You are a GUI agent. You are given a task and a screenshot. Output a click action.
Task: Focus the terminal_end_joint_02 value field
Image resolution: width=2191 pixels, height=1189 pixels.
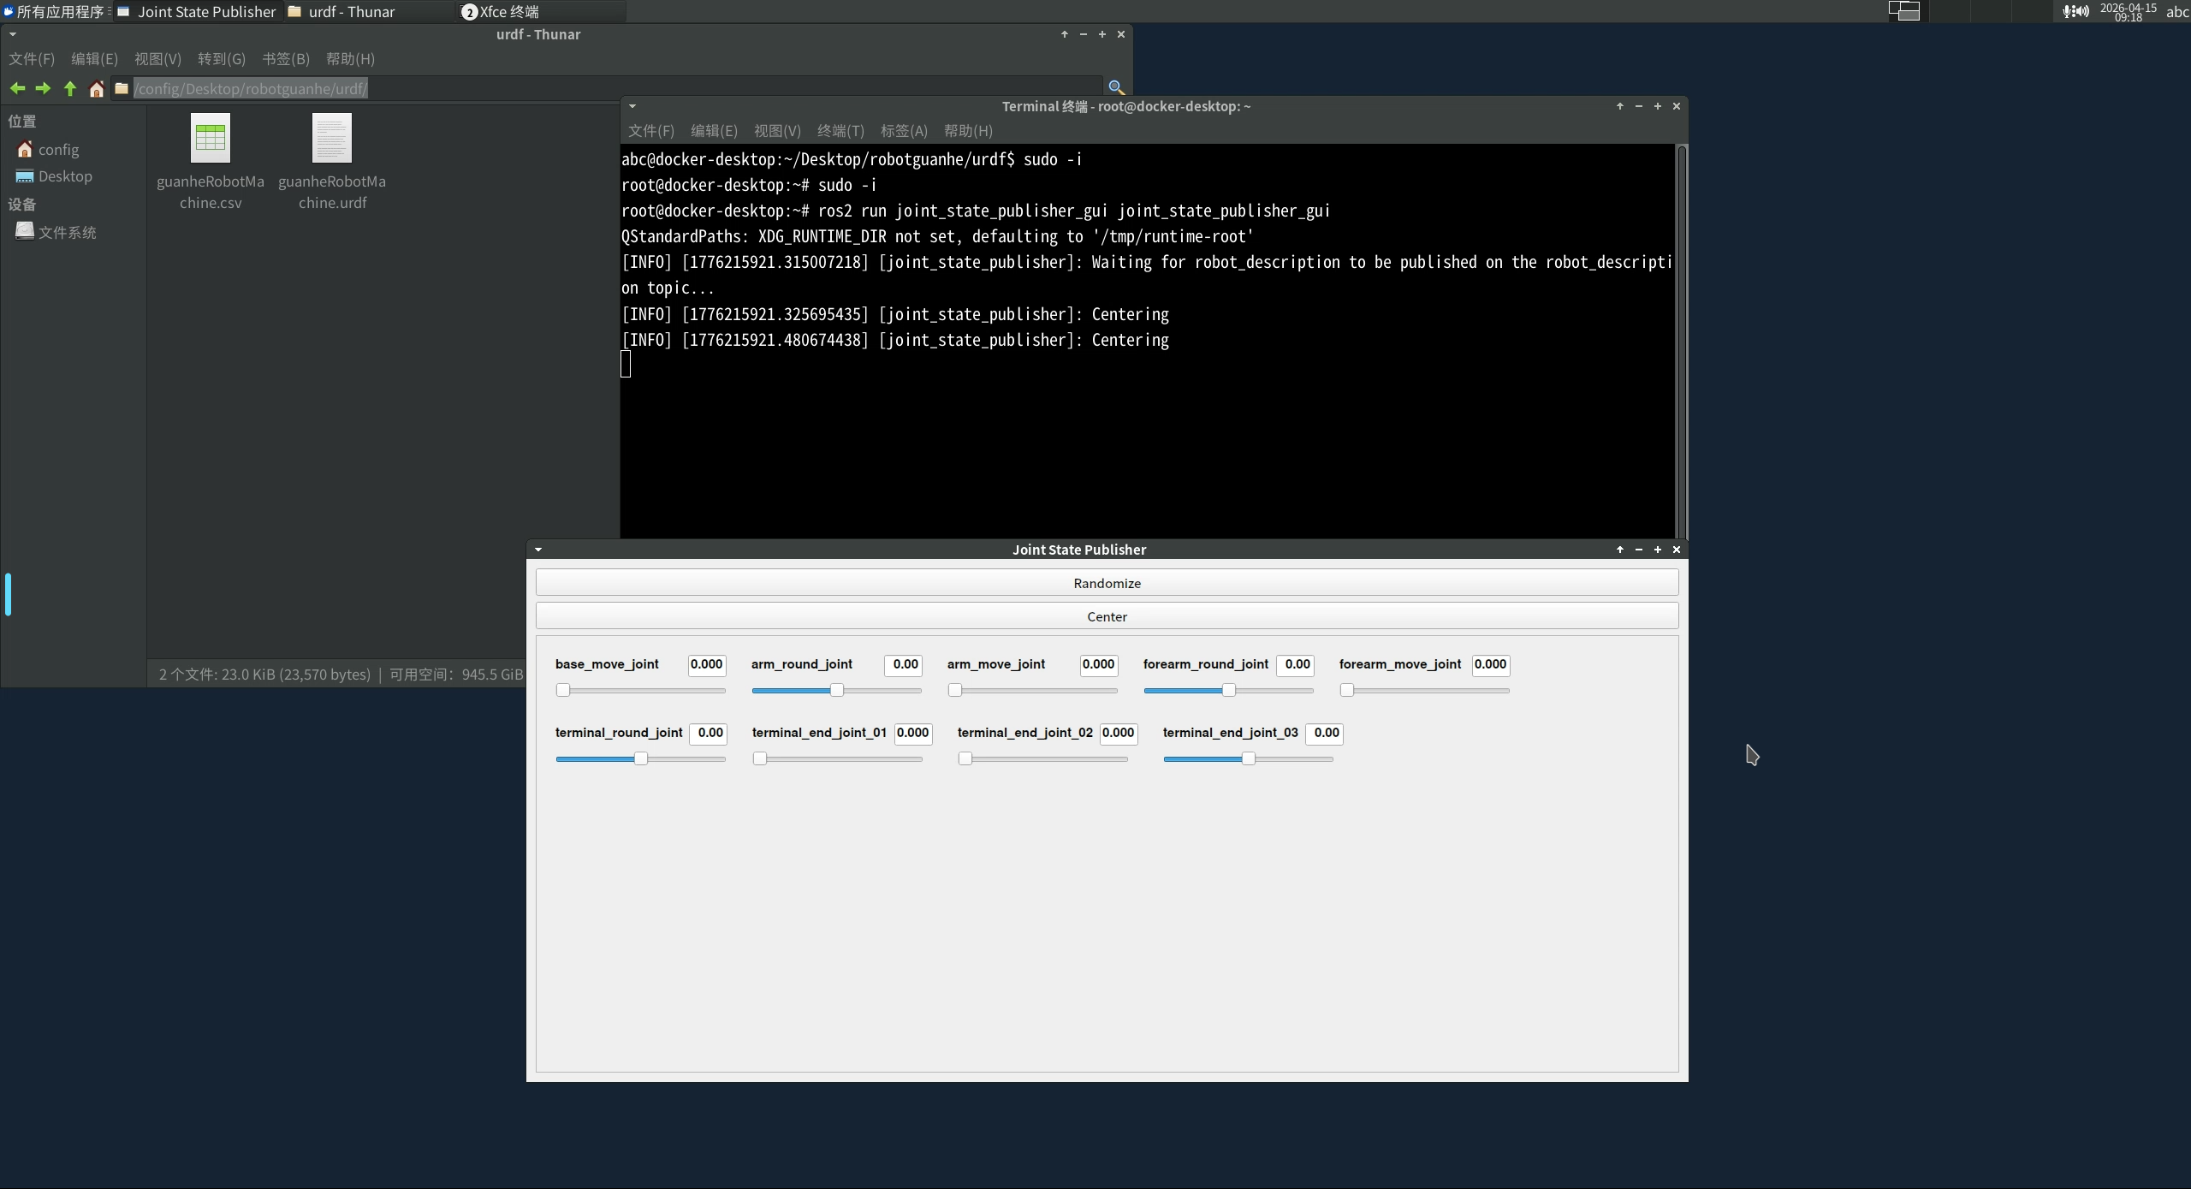(x=1118, y=734)
